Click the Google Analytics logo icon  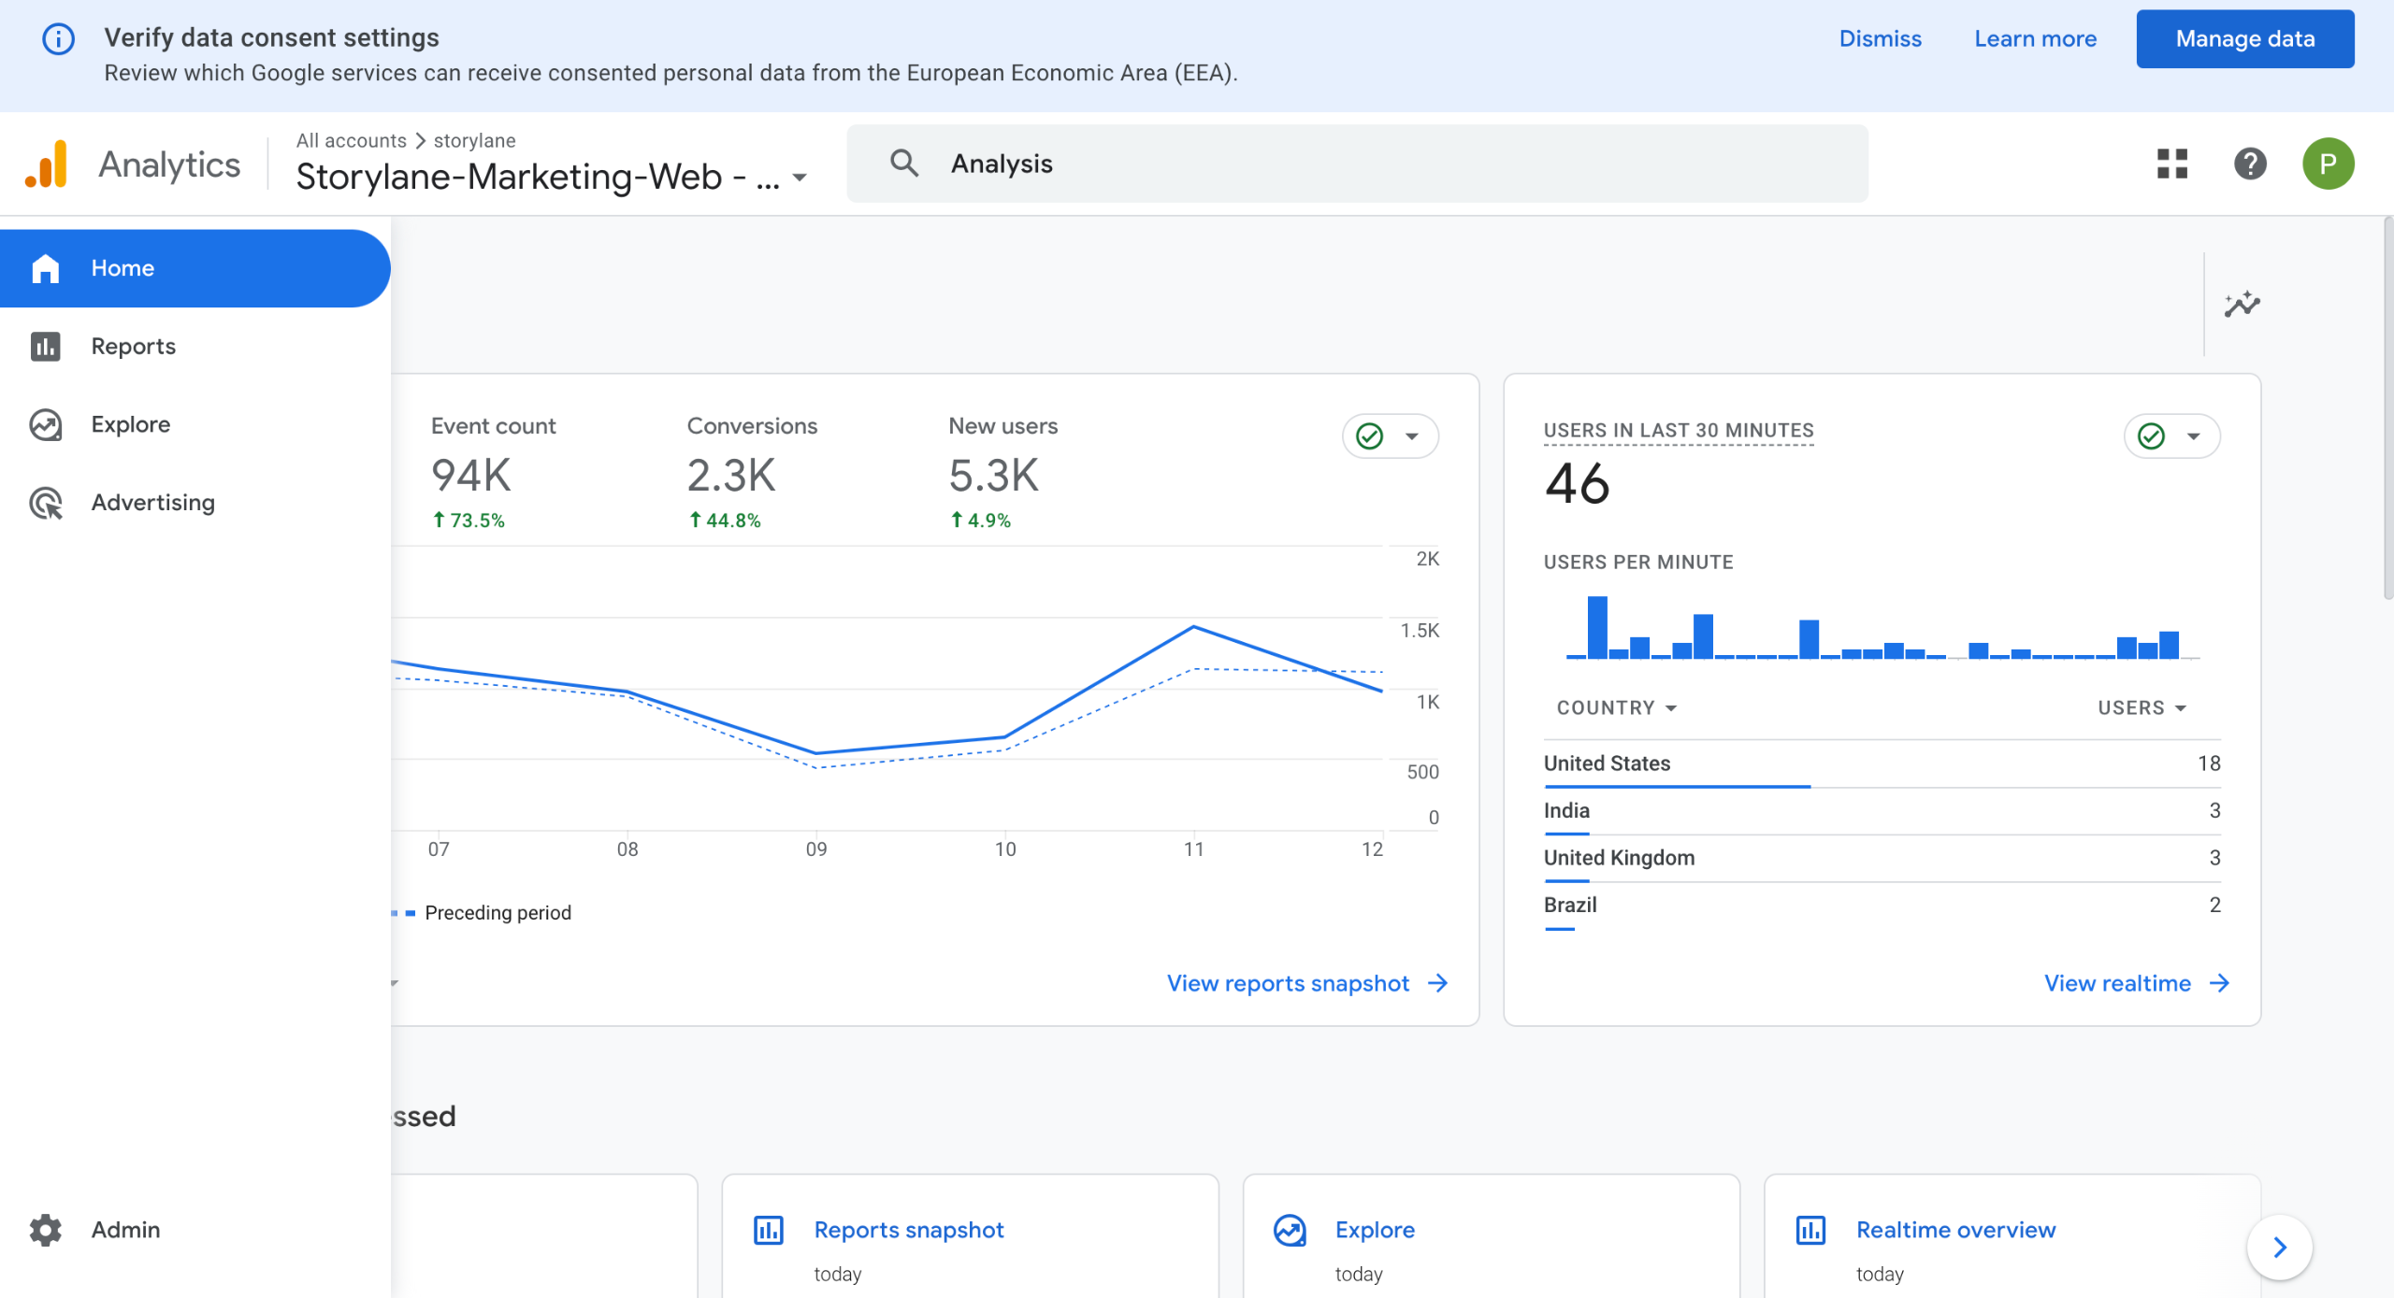[x=47, y=164]
